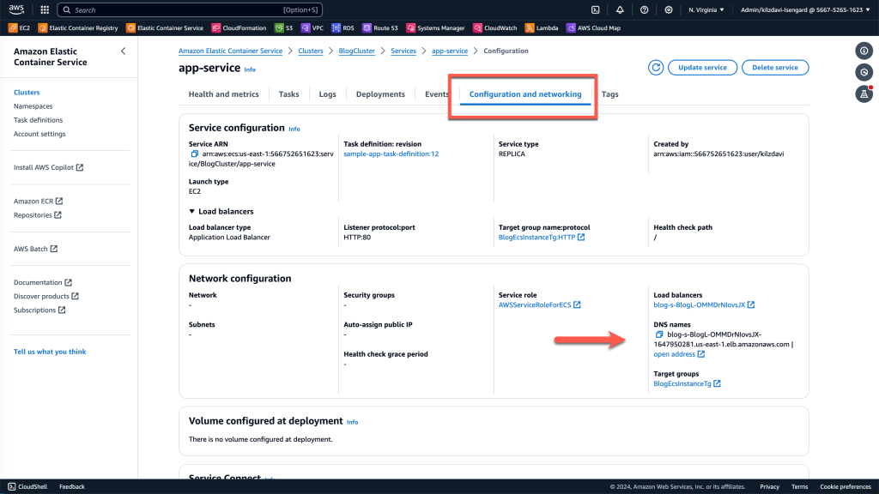Open the AWS services grid menu
The height and width of the screenshot is (494, 879).
pyautogui.click(x=43, y=9)
